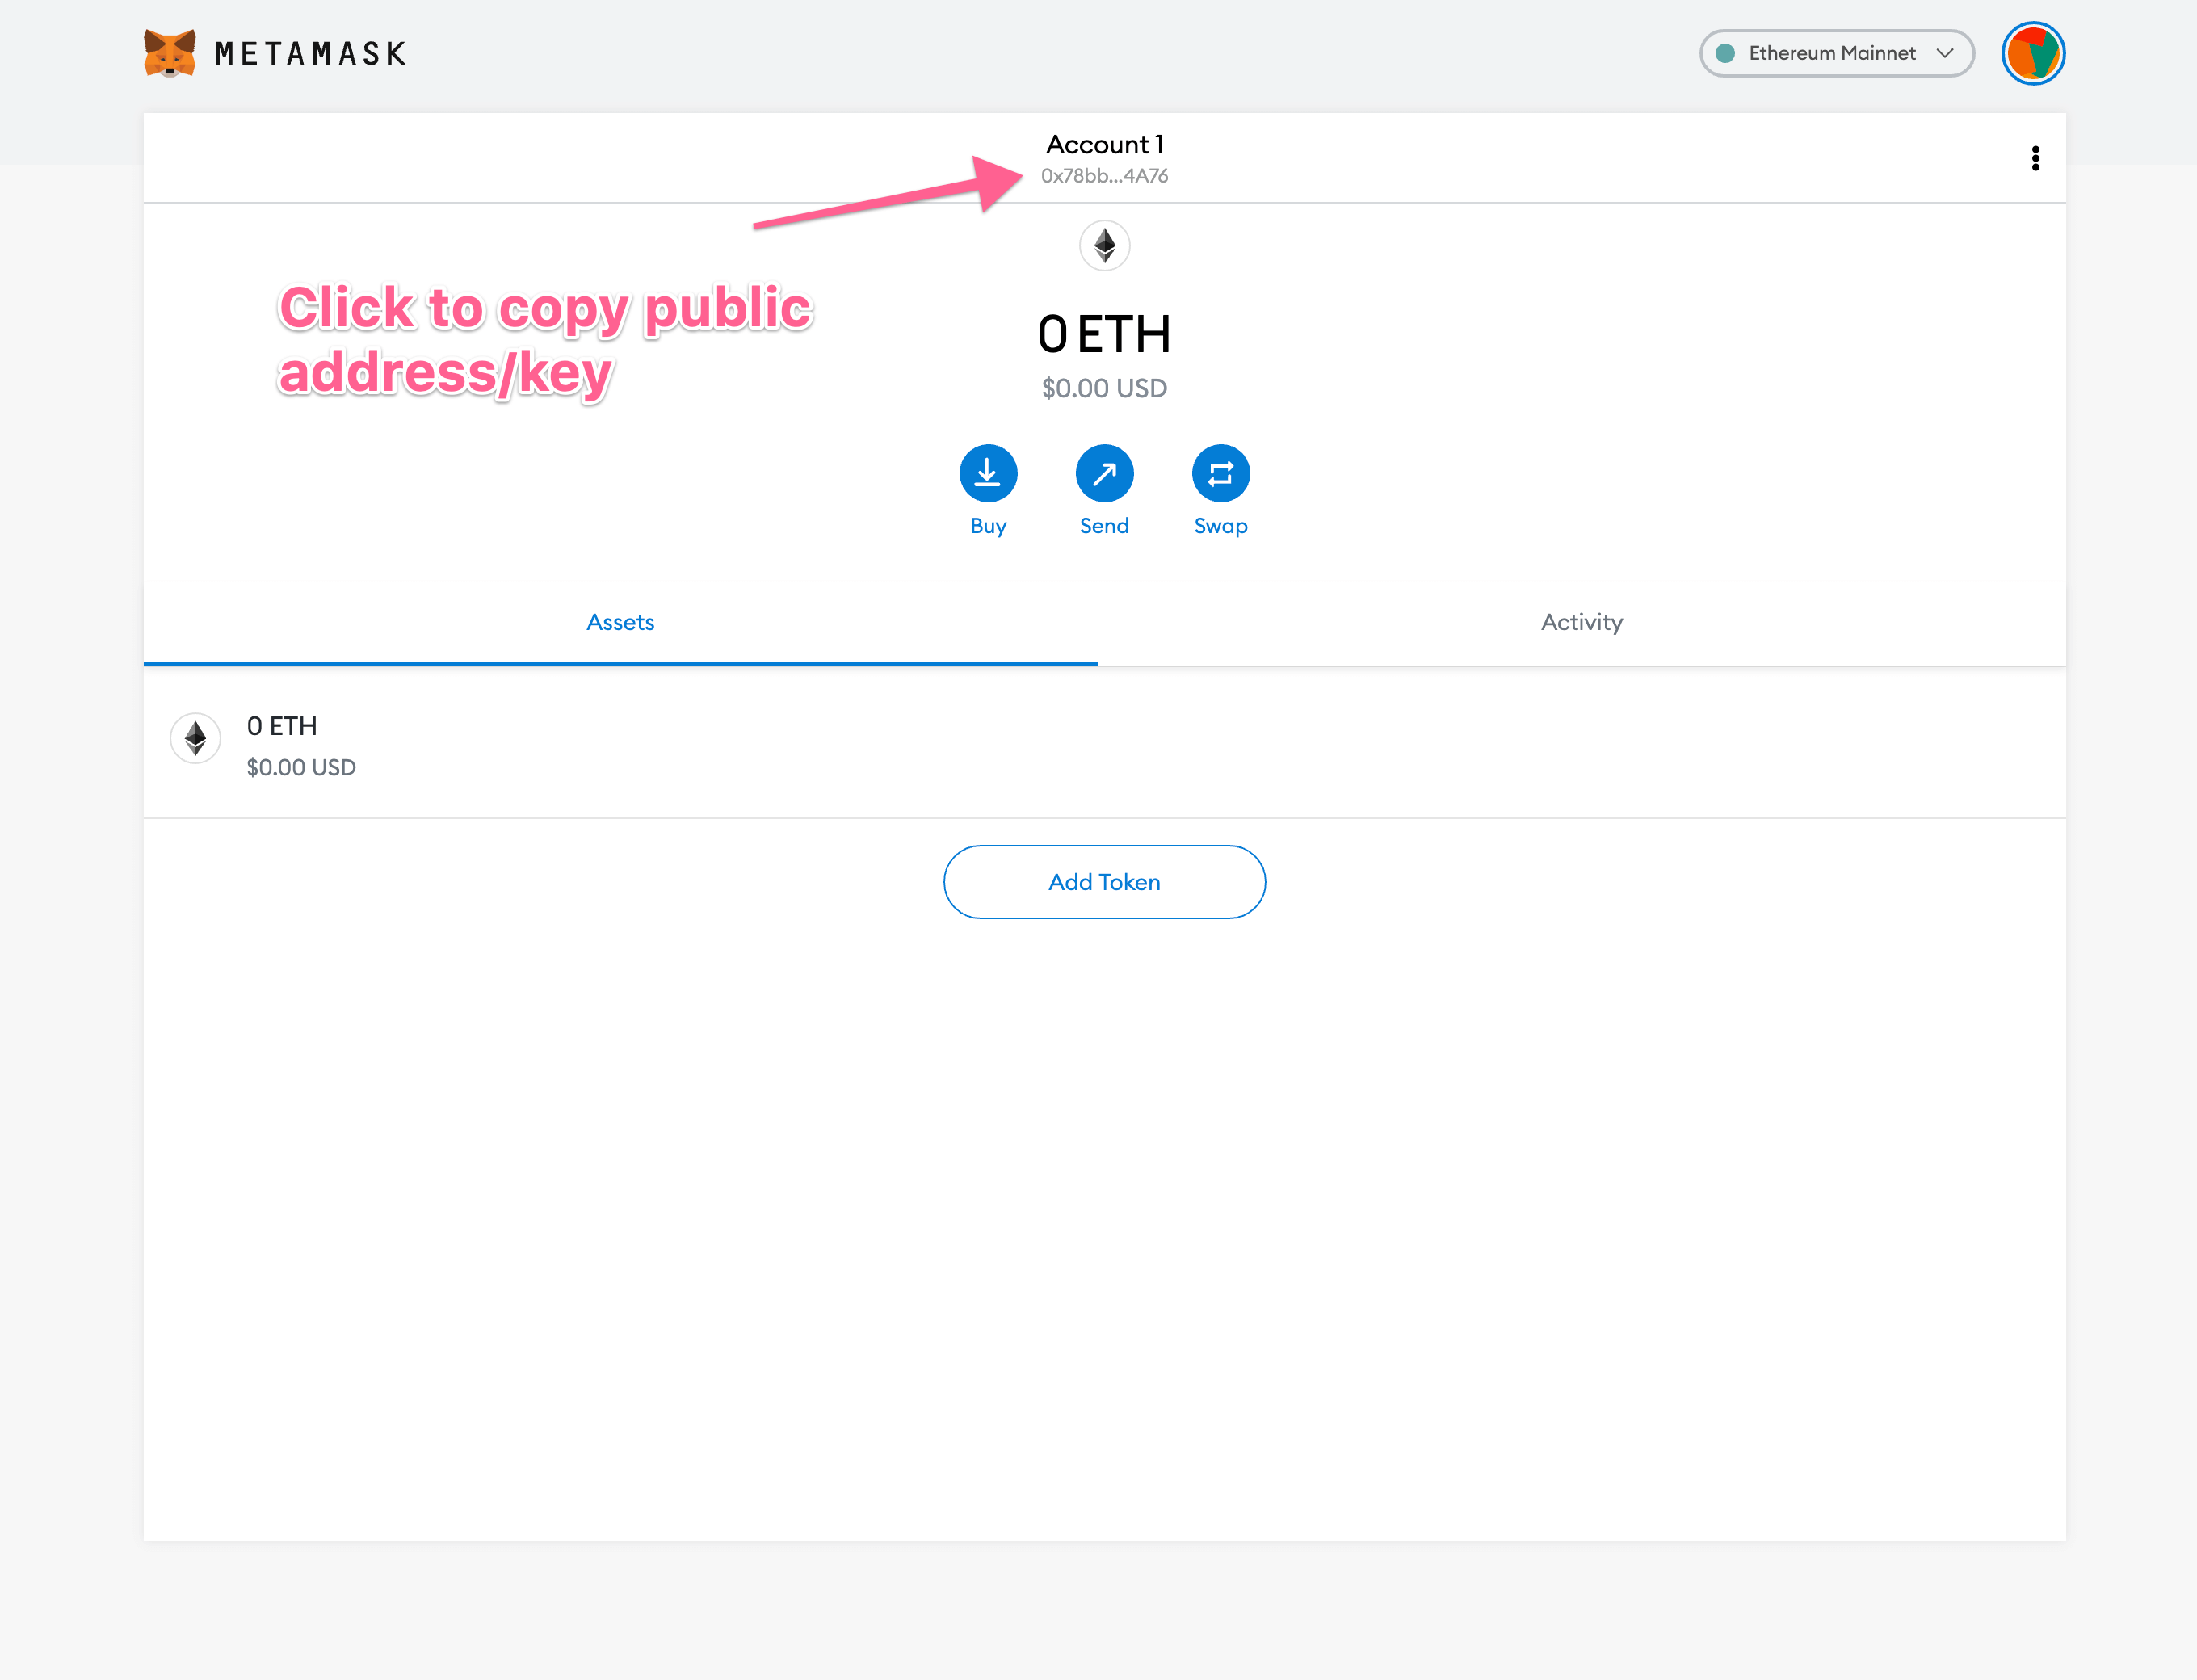Click the large 0 ETH balance
The width and height of the screenshot is (2197, 1680).
(x=1104, y=334)
